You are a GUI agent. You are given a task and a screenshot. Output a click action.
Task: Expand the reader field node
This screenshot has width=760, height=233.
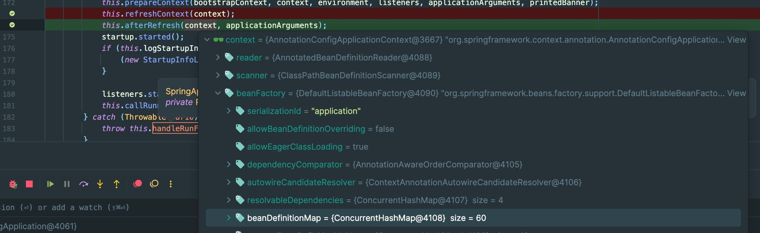click(218, 58)
